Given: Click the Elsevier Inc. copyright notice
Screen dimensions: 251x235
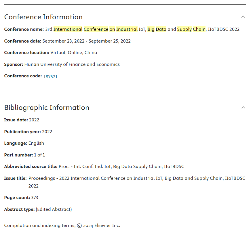Looking at the screenshot, I should pyautogui.click(x=62, y=226).
